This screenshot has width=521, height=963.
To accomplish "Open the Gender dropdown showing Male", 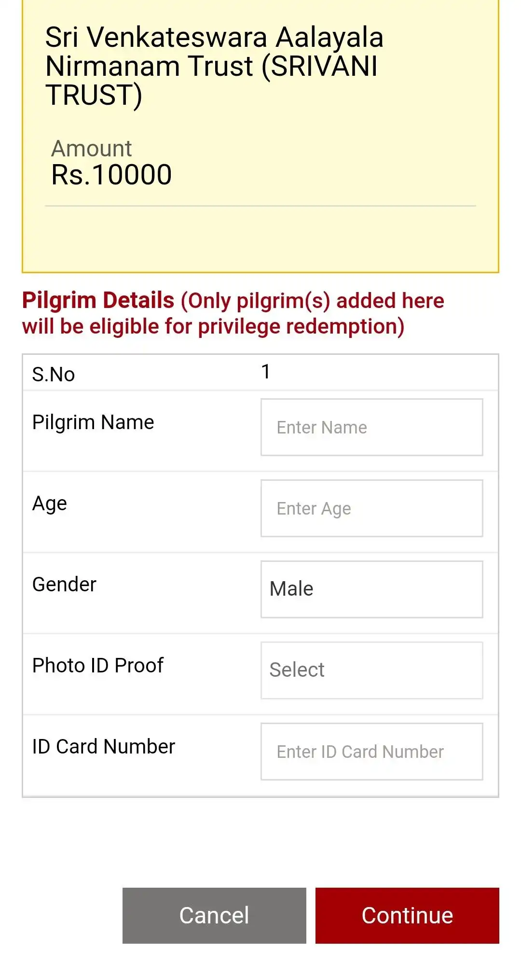I will (x=371, y=589).
